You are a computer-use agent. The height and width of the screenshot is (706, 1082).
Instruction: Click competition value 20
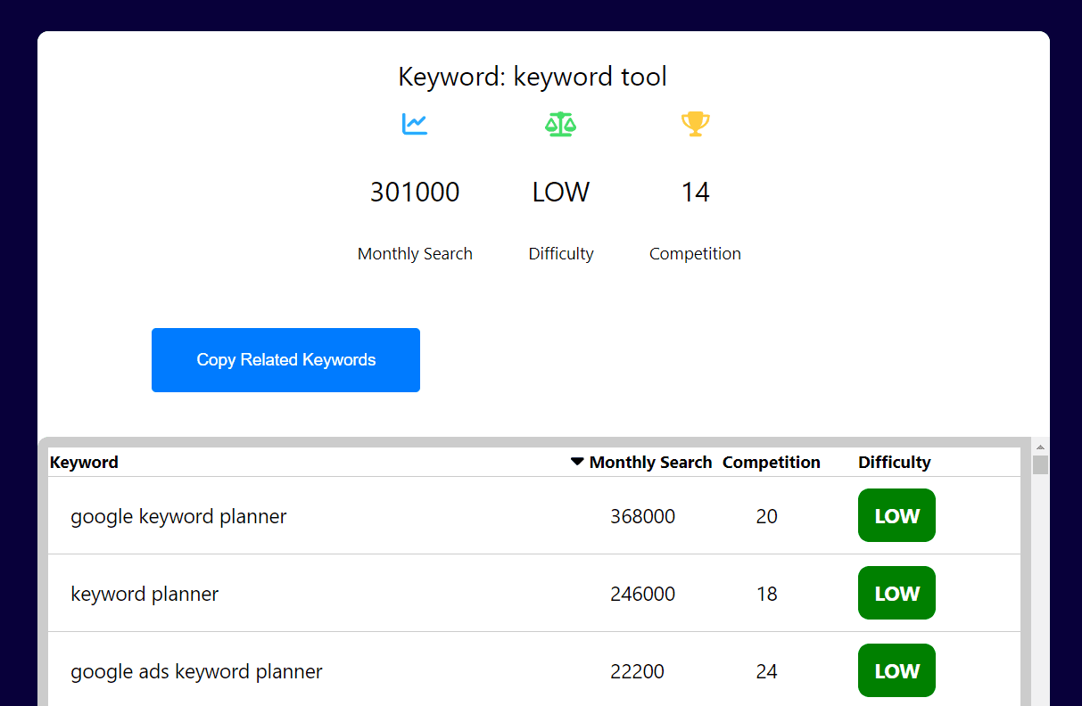pyautogui.click(x=767, y=516)
